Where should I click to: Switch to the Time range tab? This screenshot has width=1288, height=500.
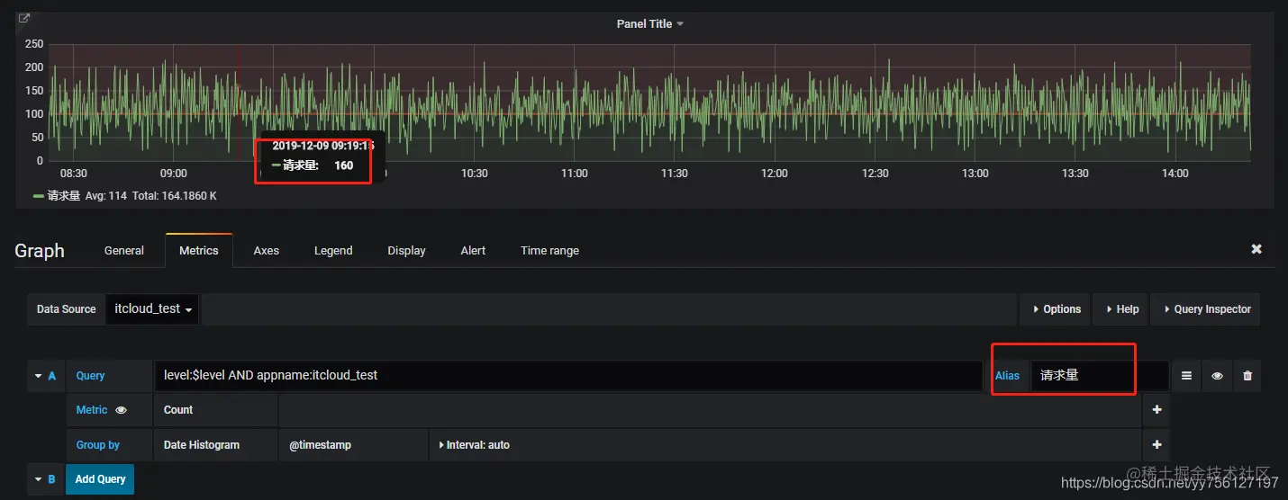tap(549, 251)
